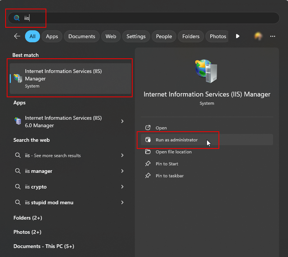Viewport: 288px width, 257px height.
Task: Open the "iis - See more search results" suggestion
Action: (x=69, y=156)
